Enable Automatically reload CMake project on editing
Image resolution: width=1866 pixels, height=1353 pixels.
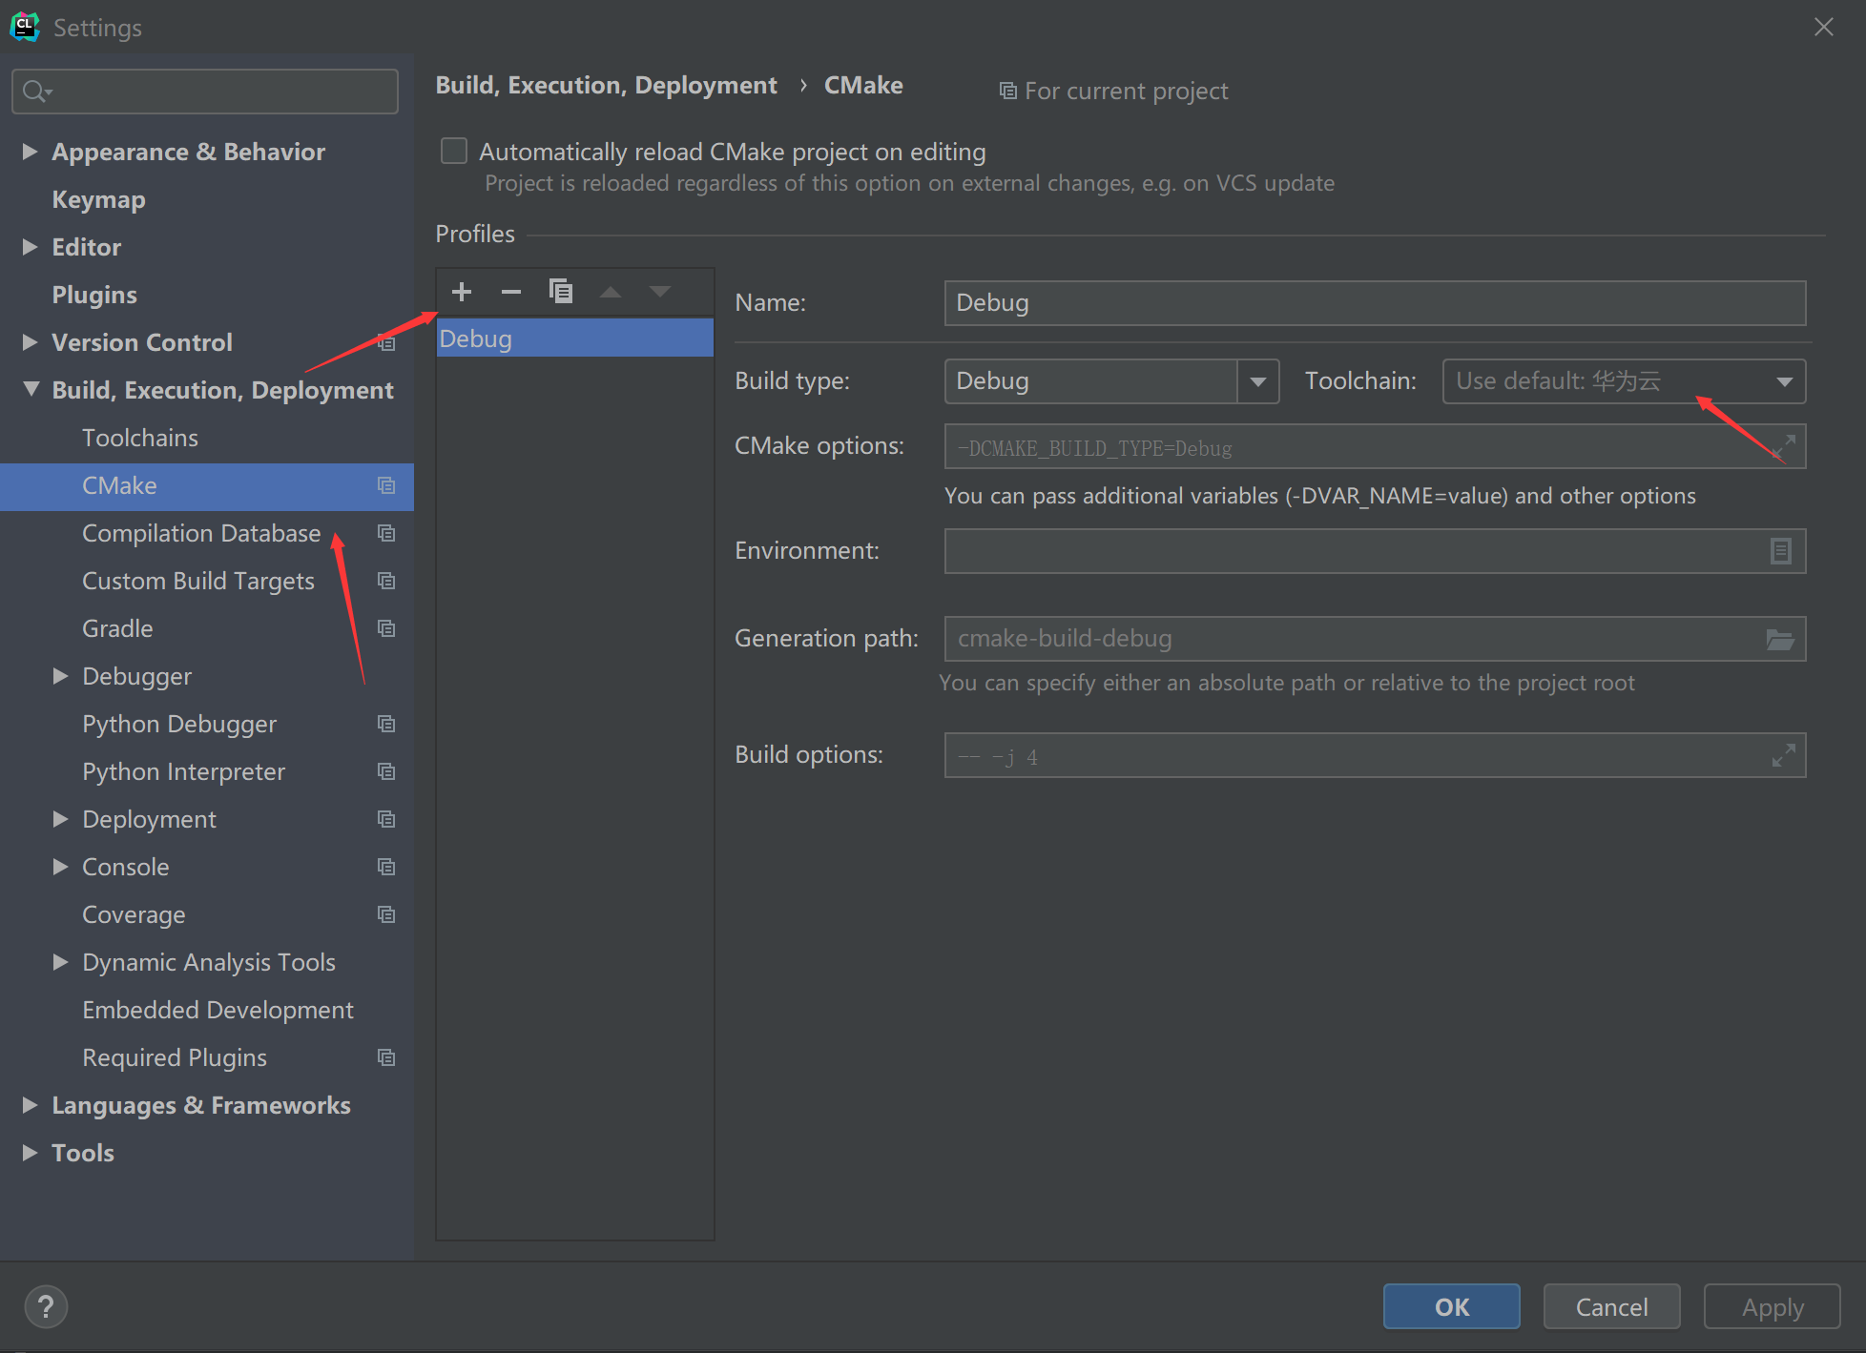coord(453,151)
